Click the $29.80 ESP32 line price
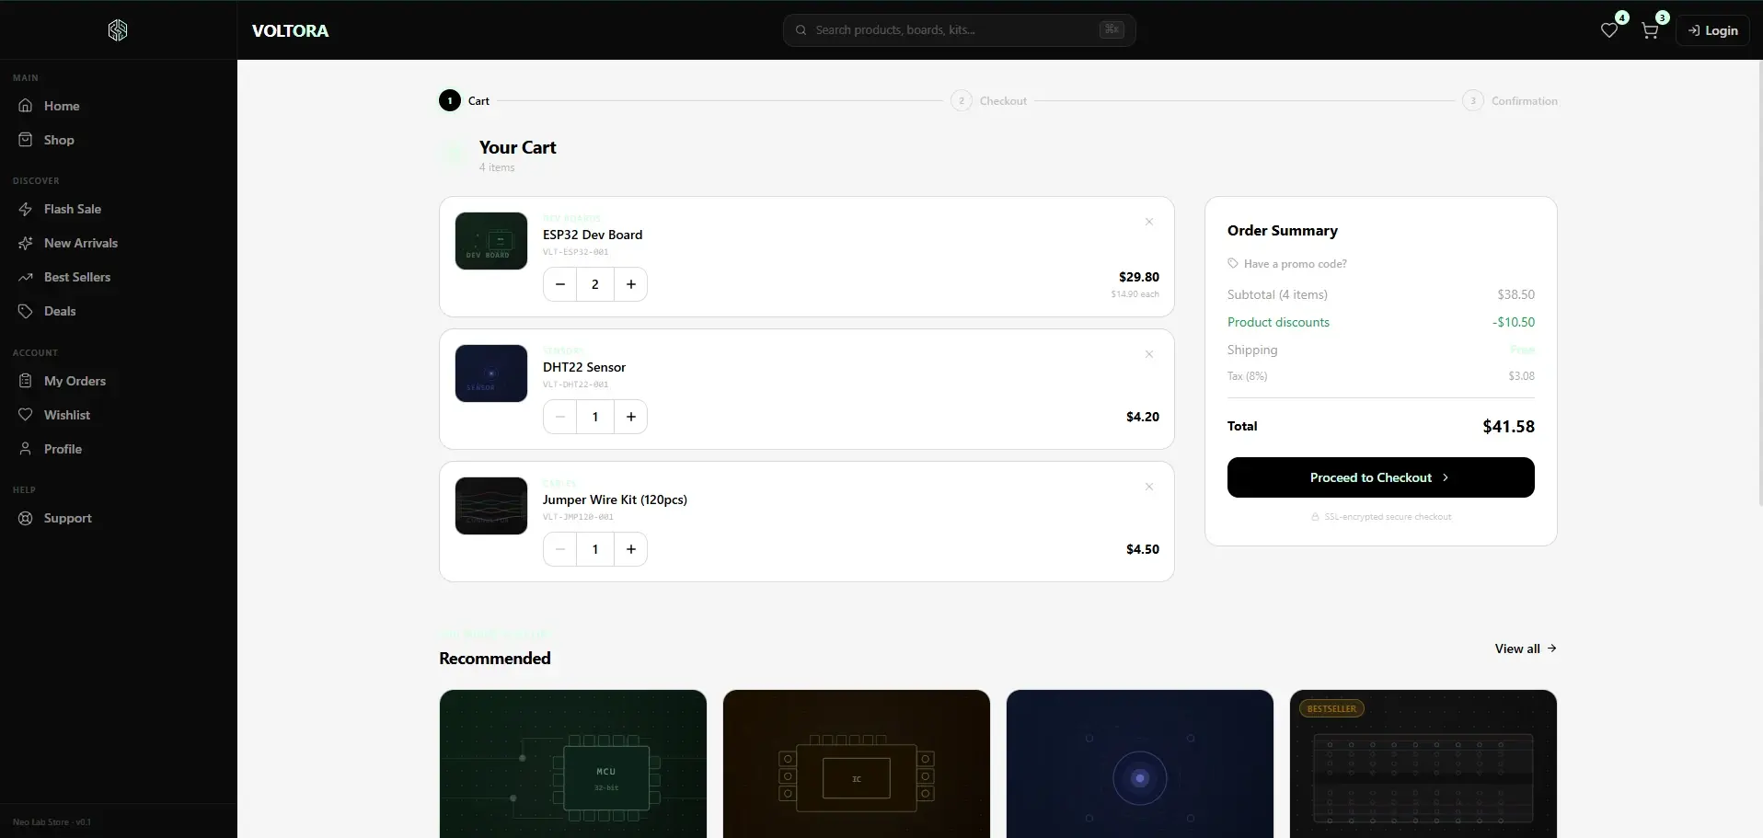The height and width of the screenshot is (838, 1763). tap(1139, 277)
